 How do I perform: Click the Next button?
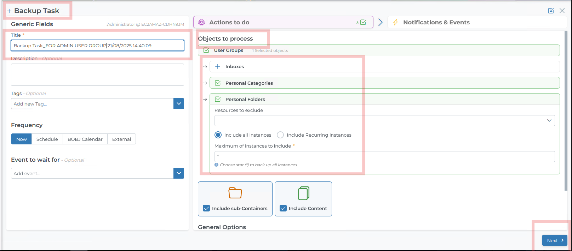[555, 240]
